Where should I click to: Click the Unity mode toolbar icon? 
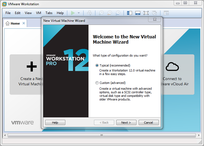click(154, 13)
